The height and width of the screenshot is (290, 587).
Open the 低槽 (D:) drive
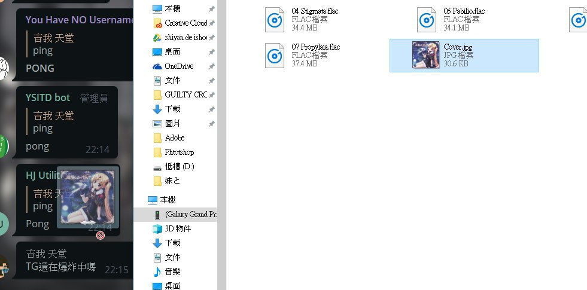click(x=180, y=166)
